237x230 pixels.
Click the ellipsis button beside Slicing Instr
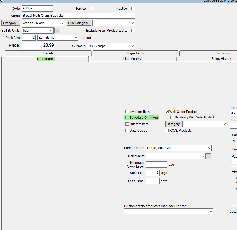208,156
